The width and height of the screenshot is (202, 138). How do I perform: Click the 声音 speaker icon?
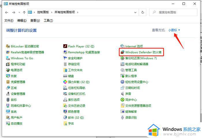point(122,94)
